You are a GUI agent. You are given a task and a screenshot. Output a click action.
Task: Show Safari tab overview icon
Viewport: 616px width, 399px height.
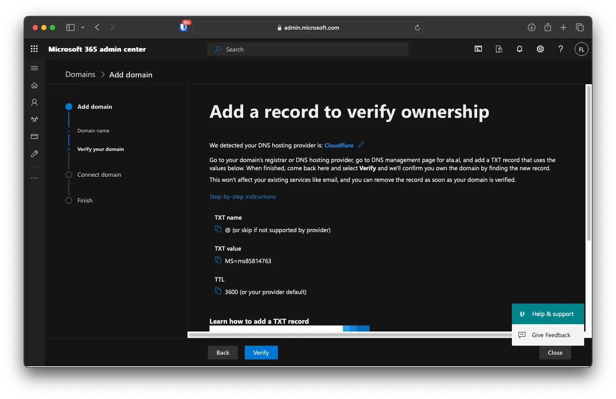point(580,28)
